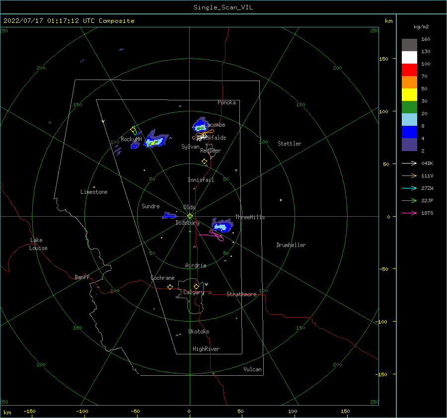Click the Lacombe city label
The height and width of the screenshot is (418, 447).
pyautogui.click(x=215, y=125)
